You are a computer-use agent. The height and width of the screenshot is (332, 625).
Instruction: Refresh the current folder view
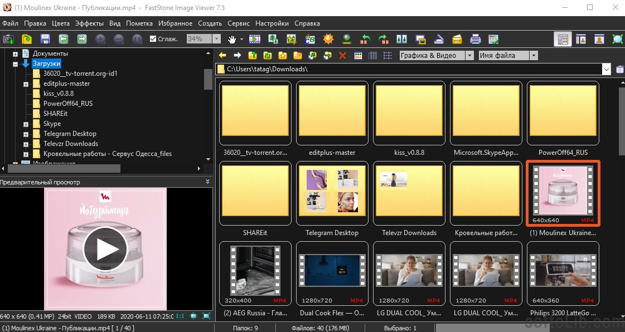click(x=268, y=56)
